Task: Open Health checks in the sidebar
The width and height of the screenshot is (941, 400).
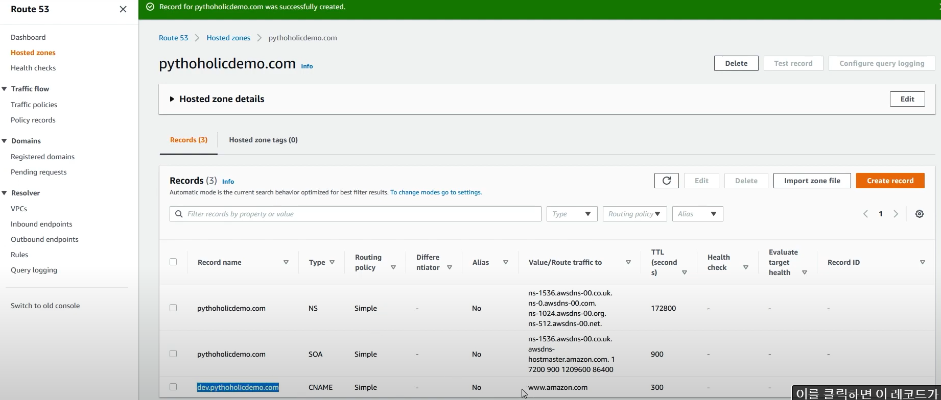Action: coord(33,68)
